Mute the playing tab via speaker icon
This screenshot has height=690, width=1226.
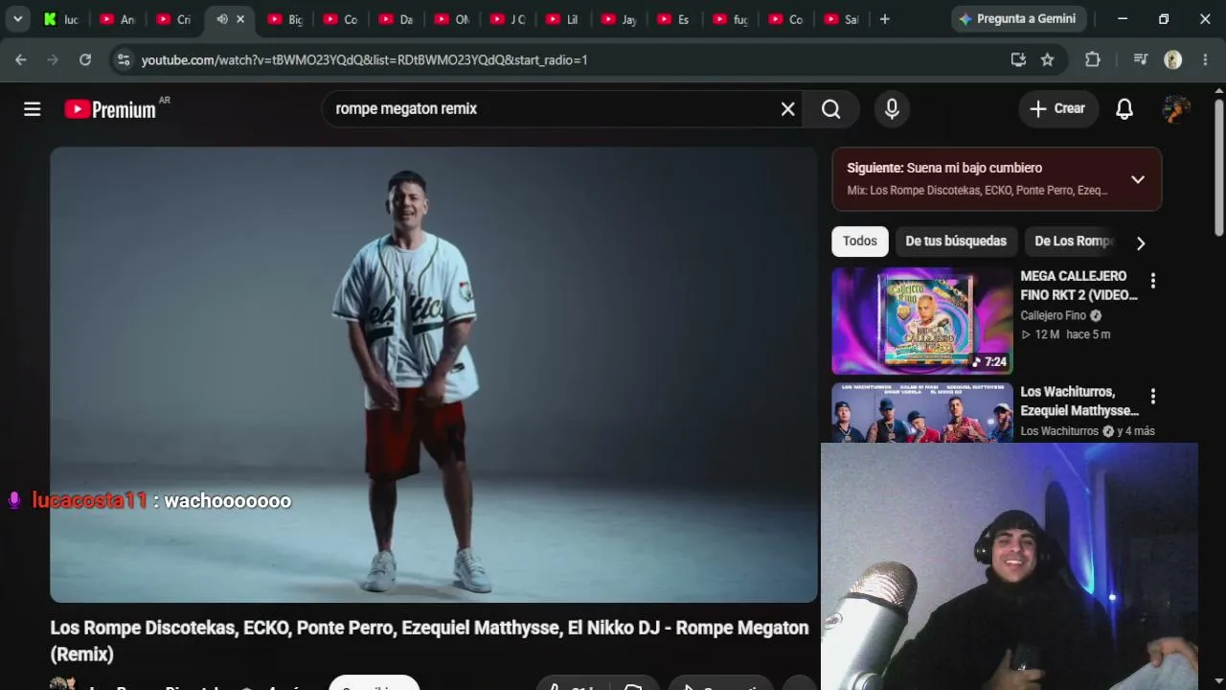222,19
